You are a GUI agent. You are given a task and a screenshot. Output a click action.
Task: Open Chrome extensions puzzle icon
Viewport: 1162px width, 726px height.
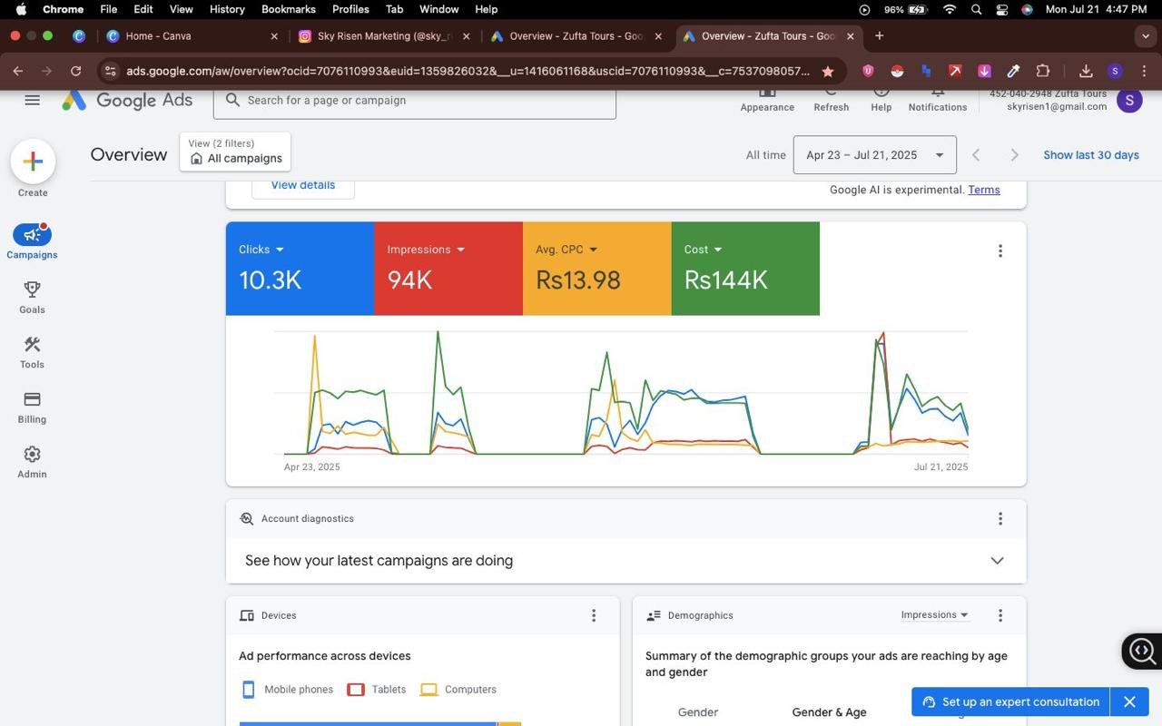click(1042, 71)
